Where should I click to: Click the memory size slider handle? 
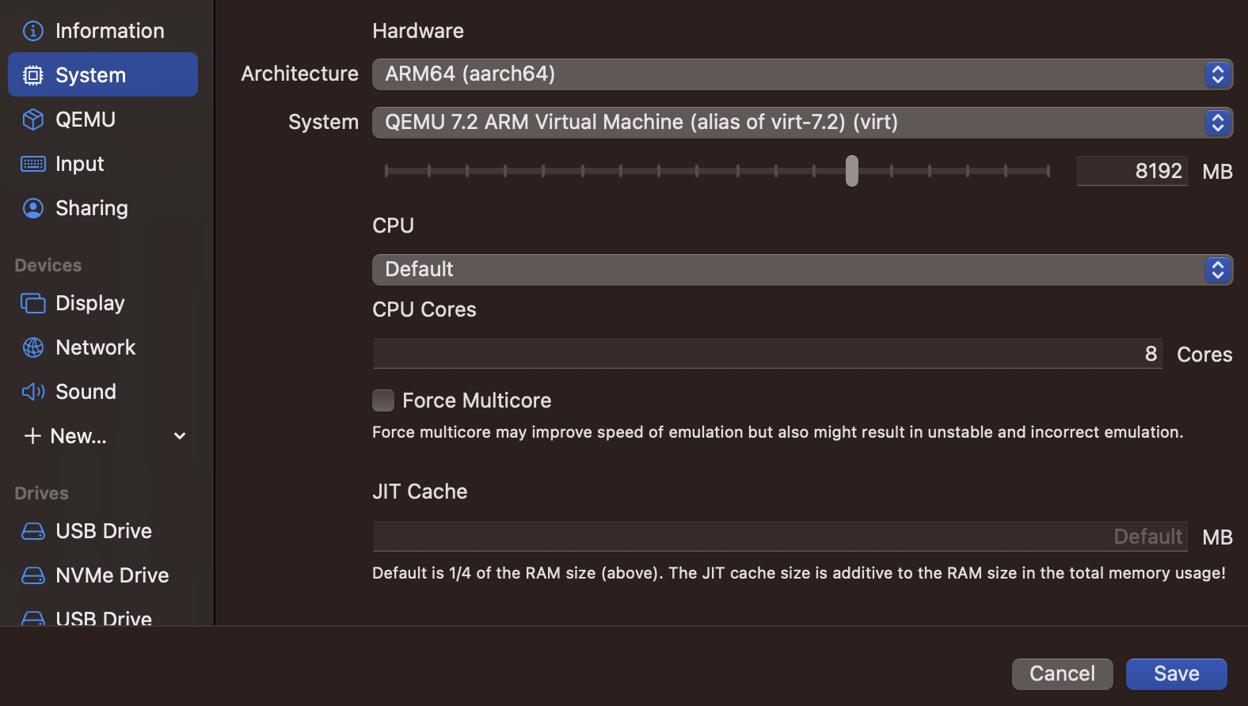point(852,171)
